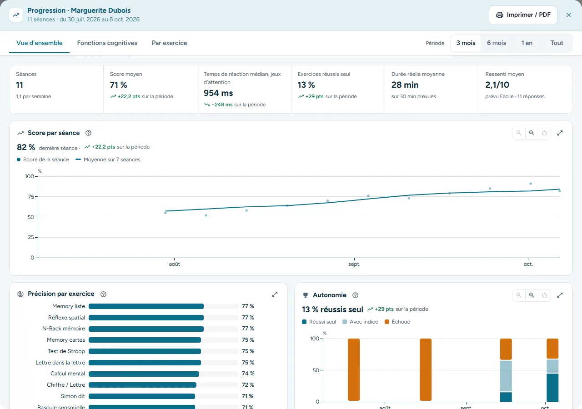Click the progression trend icon in the header
The image size is (582, 409).
pyautogui.click(x=16, y=15)
